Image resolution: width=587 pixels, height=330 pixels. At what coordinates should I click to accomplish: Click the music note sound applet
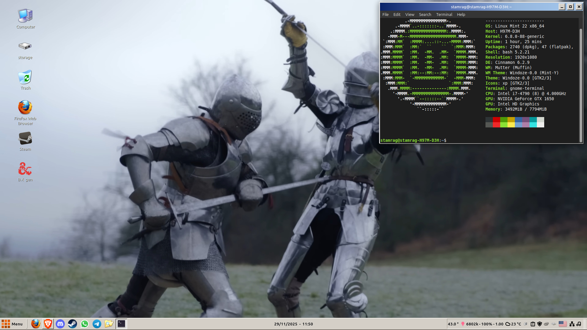579,324
